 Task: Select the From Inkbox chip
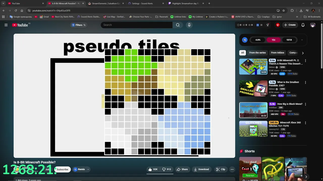pos(278,53)
